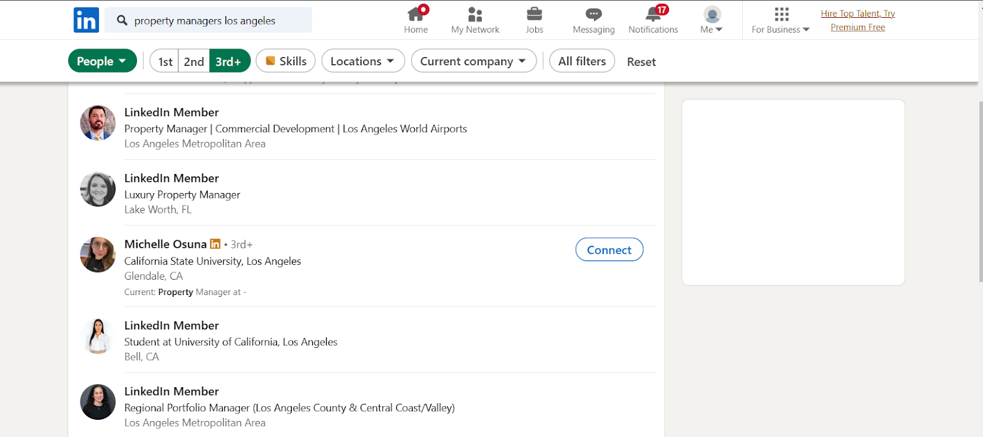
Task: Click the red badge on Home icon
Action: pyautogui.click(x=424, y=9)
